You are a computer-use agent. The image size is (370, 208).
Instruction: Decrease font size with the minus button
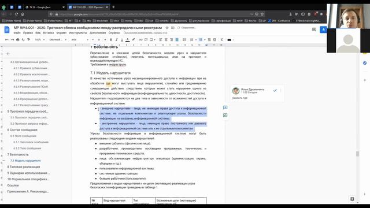click(x=92, y=40)
